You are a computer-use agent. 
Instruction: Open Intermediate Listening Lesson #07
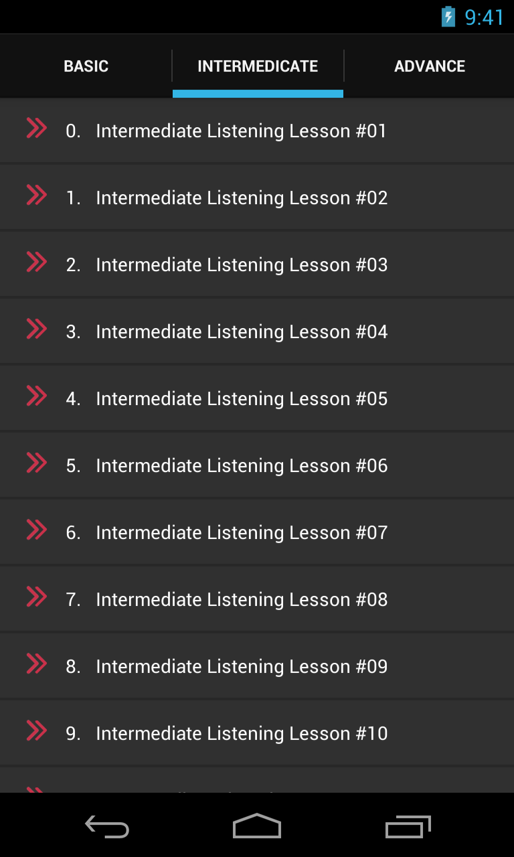(x=257, y=532)
